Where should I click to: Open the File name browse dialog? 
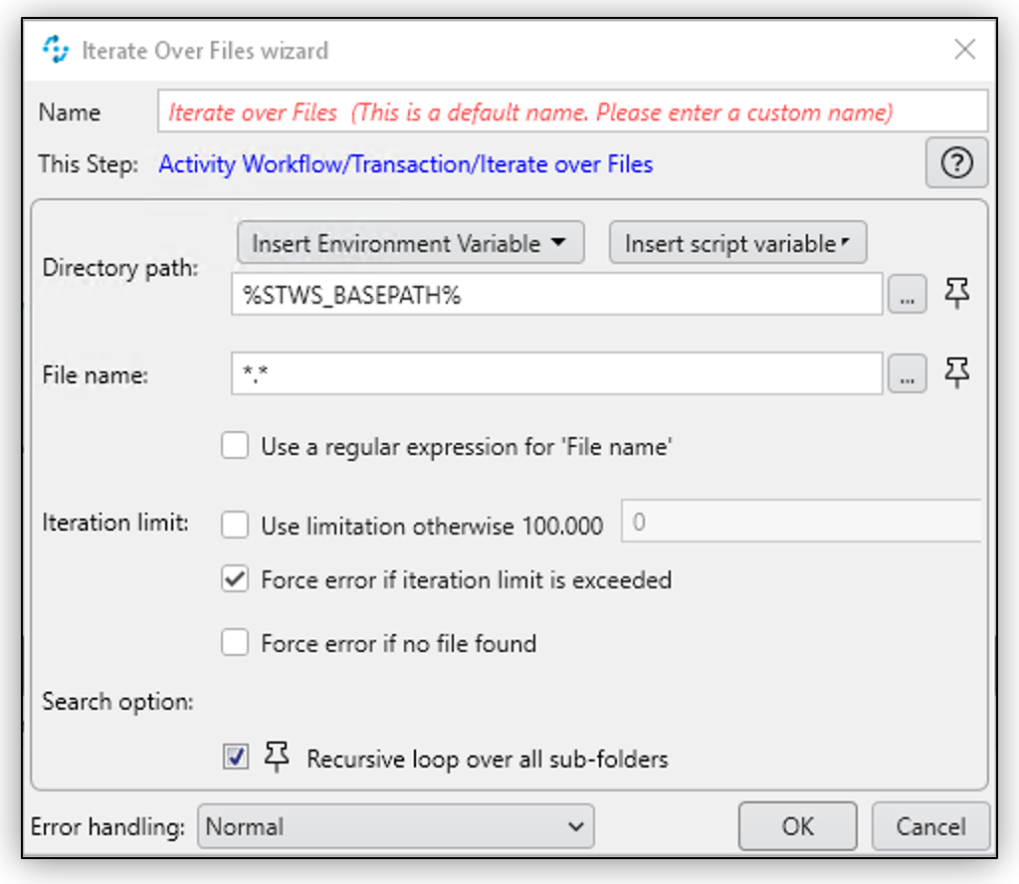tap(907, 373)
